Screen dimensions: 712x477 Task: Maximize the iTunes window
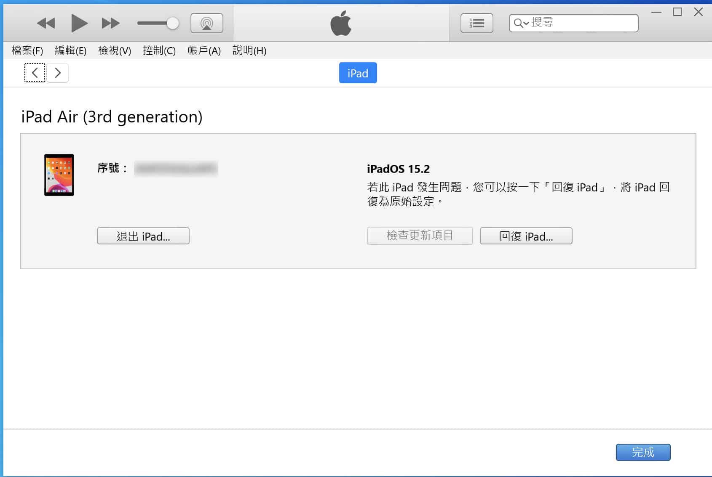pyautogui.click(x=677, y=12)
